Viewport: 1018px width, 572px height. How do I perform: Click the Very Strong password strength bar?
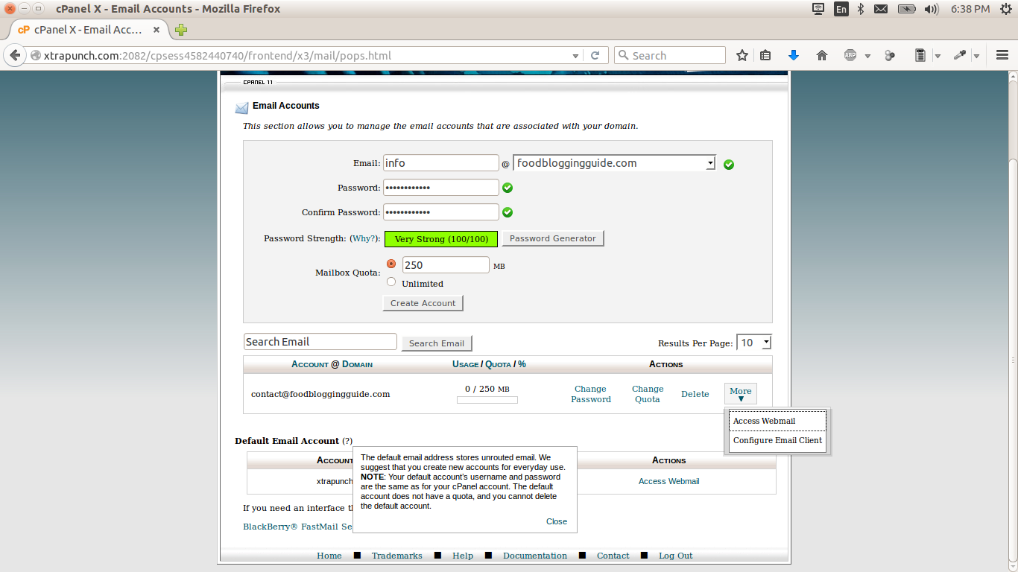[441, 239]
